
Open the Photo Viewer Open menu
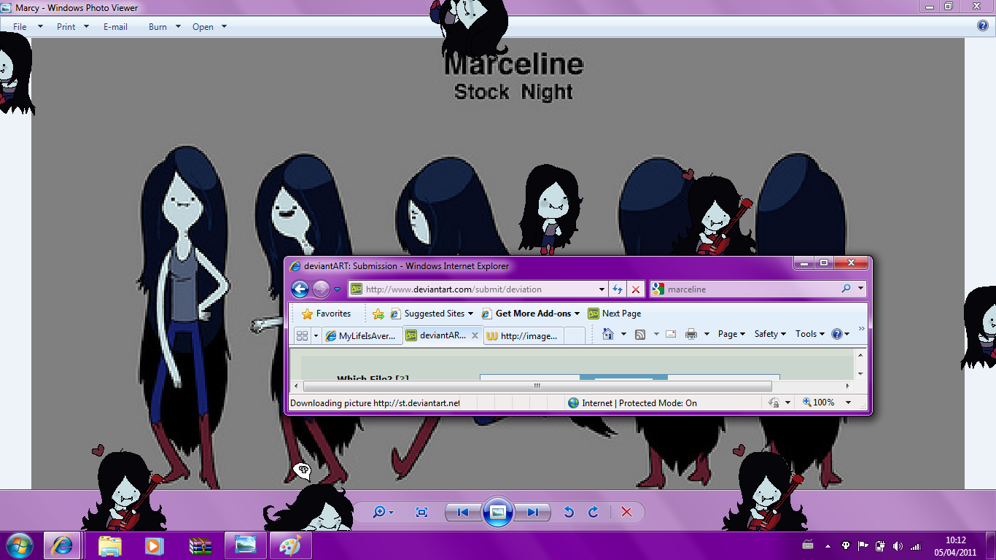209,27
